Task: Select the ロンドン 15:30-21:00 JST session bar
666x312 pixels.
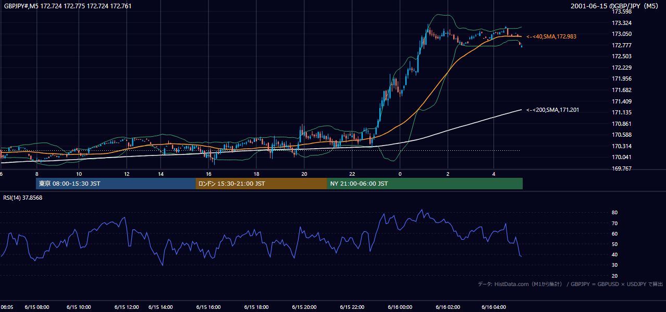Action: [x=261, y=184]
